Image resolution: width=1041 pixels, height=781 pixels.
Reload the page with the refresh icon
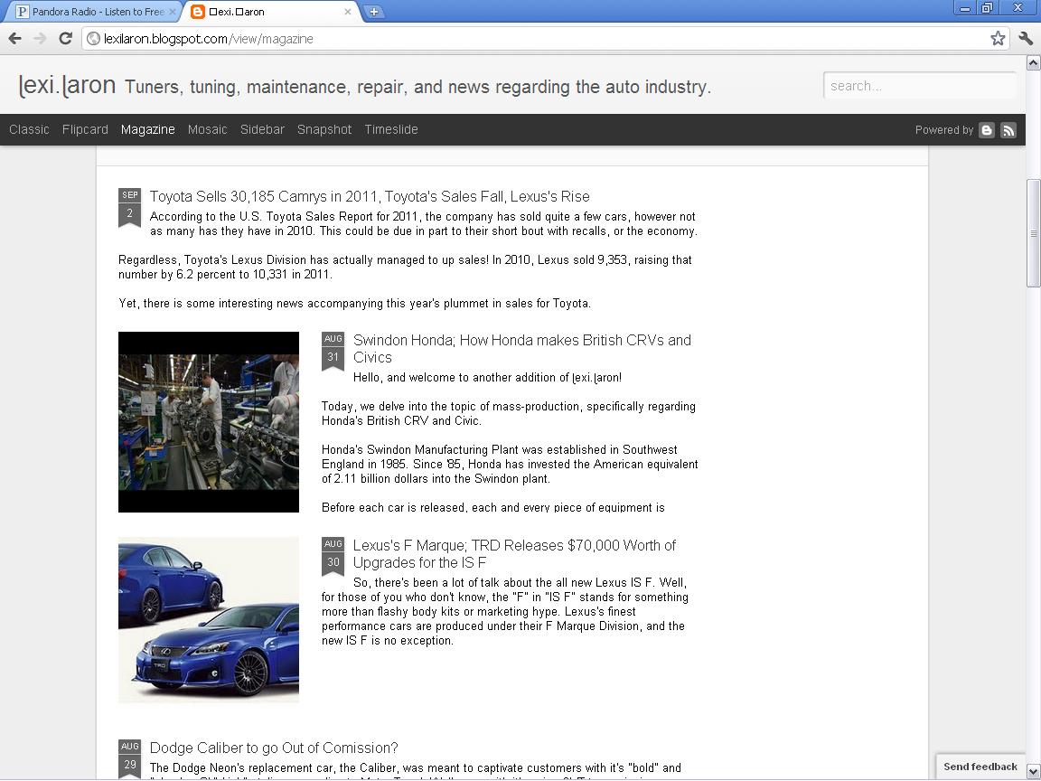tap(65, 39)
